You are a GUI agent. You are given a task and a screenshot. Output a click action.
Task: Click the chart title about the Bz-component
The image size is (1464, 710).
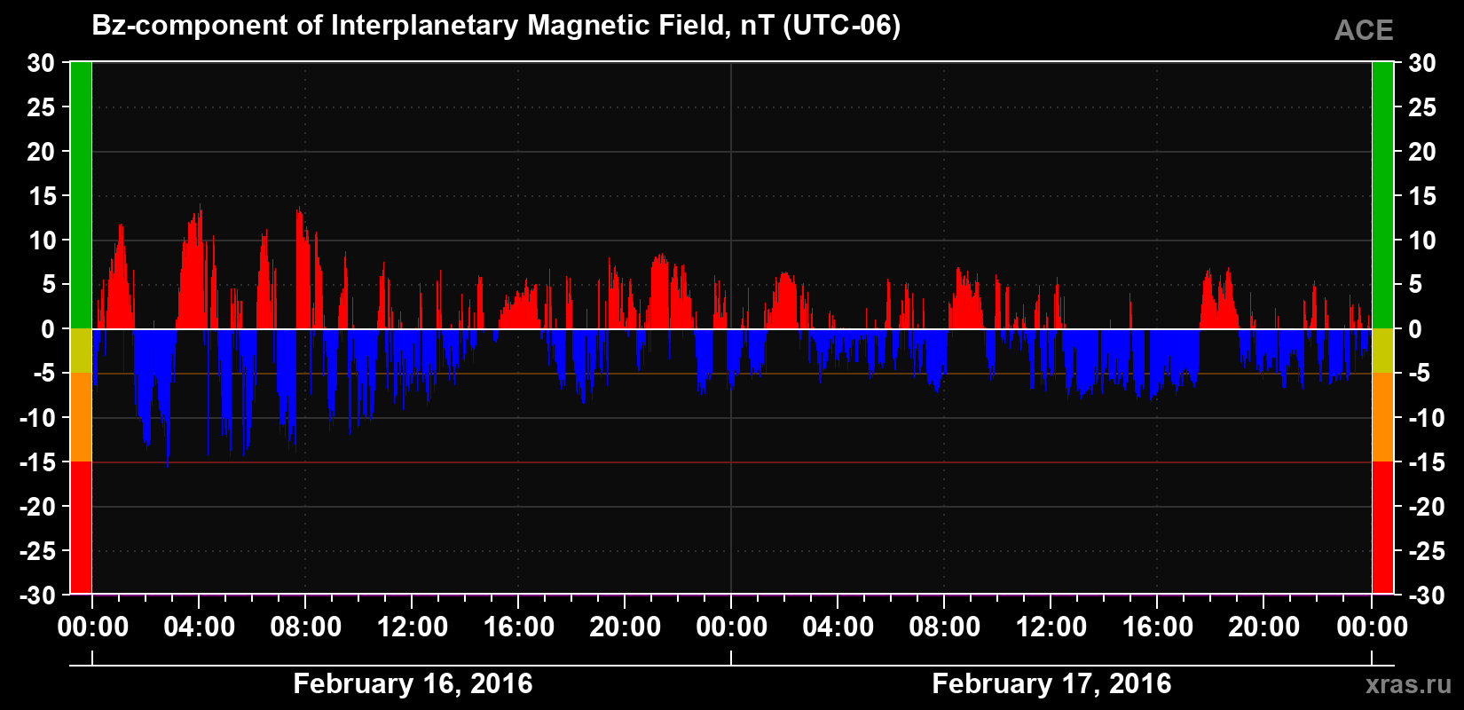tap(496, 26)
